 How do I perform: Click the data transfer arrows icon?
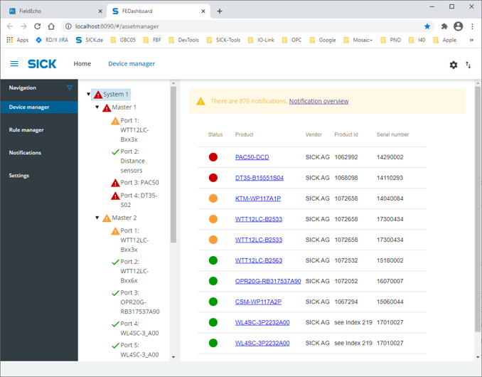(x=468, y=65)
